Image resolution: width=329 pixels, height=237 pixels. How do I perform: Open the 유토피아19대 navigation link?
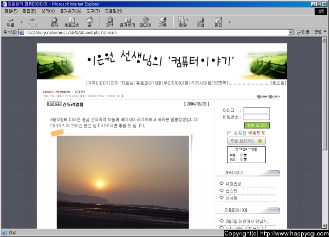click(x=149, y=83)
